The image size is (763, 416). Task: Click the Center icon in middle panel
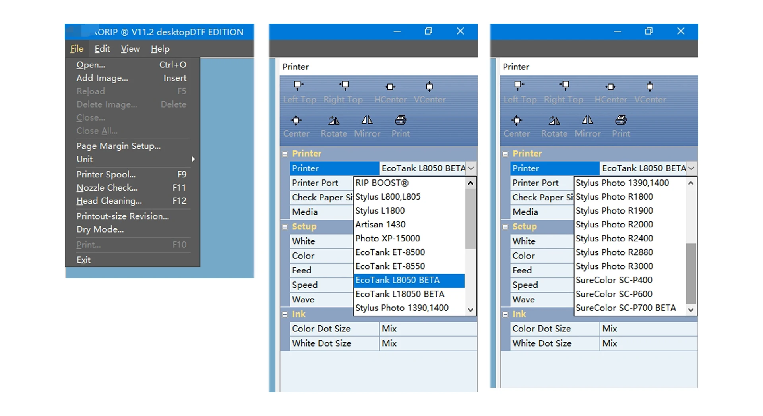tap(296, 120)
